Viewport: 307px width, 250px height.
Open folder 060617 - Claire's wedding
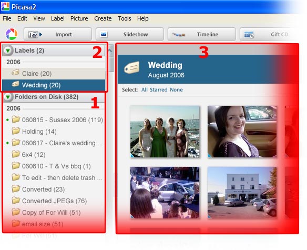[x=62, y=143]
